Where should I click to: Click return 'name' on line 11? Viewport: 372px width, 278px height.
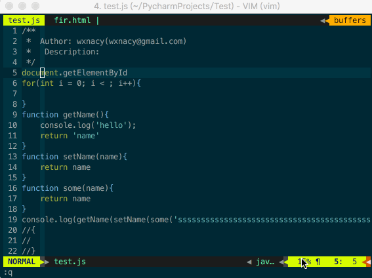point(70,136)
